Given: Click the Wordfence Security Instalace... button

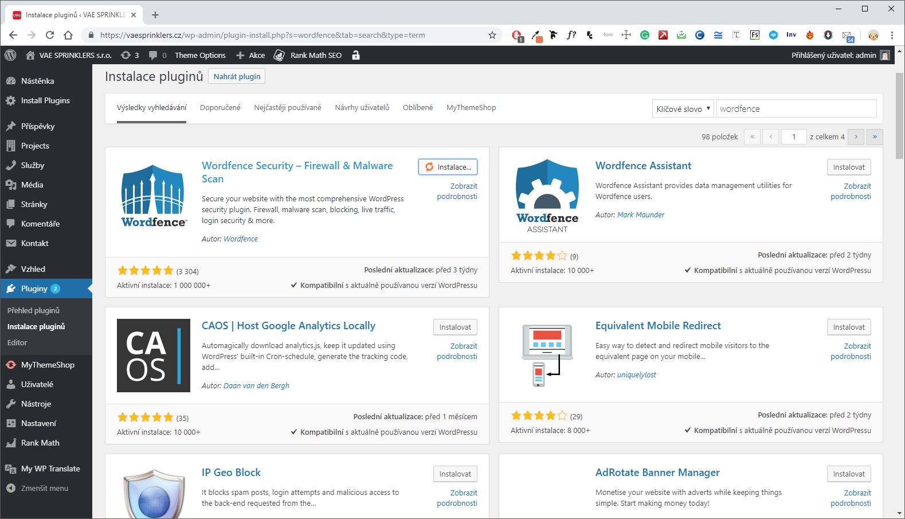Looking at the screenshot, I should [448, 167].
